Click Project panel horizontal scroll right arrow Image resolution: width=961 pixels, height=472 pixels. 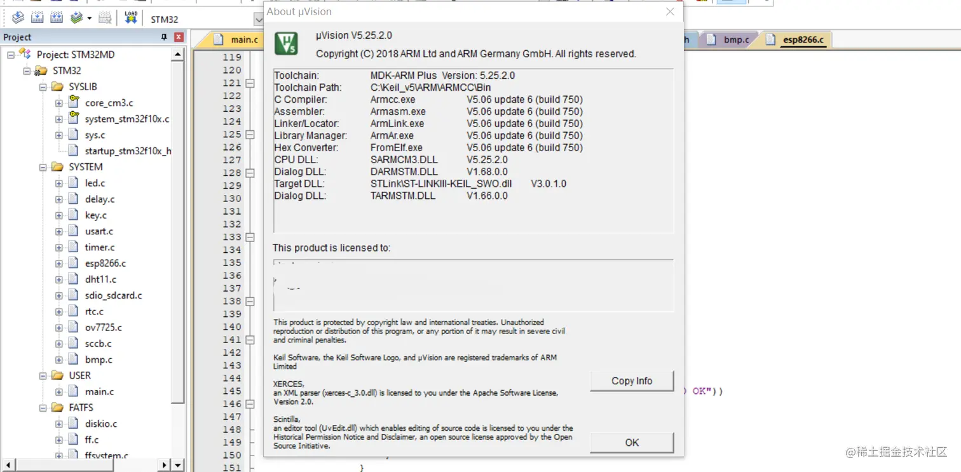pyautogui.click(x=165, y=465)
